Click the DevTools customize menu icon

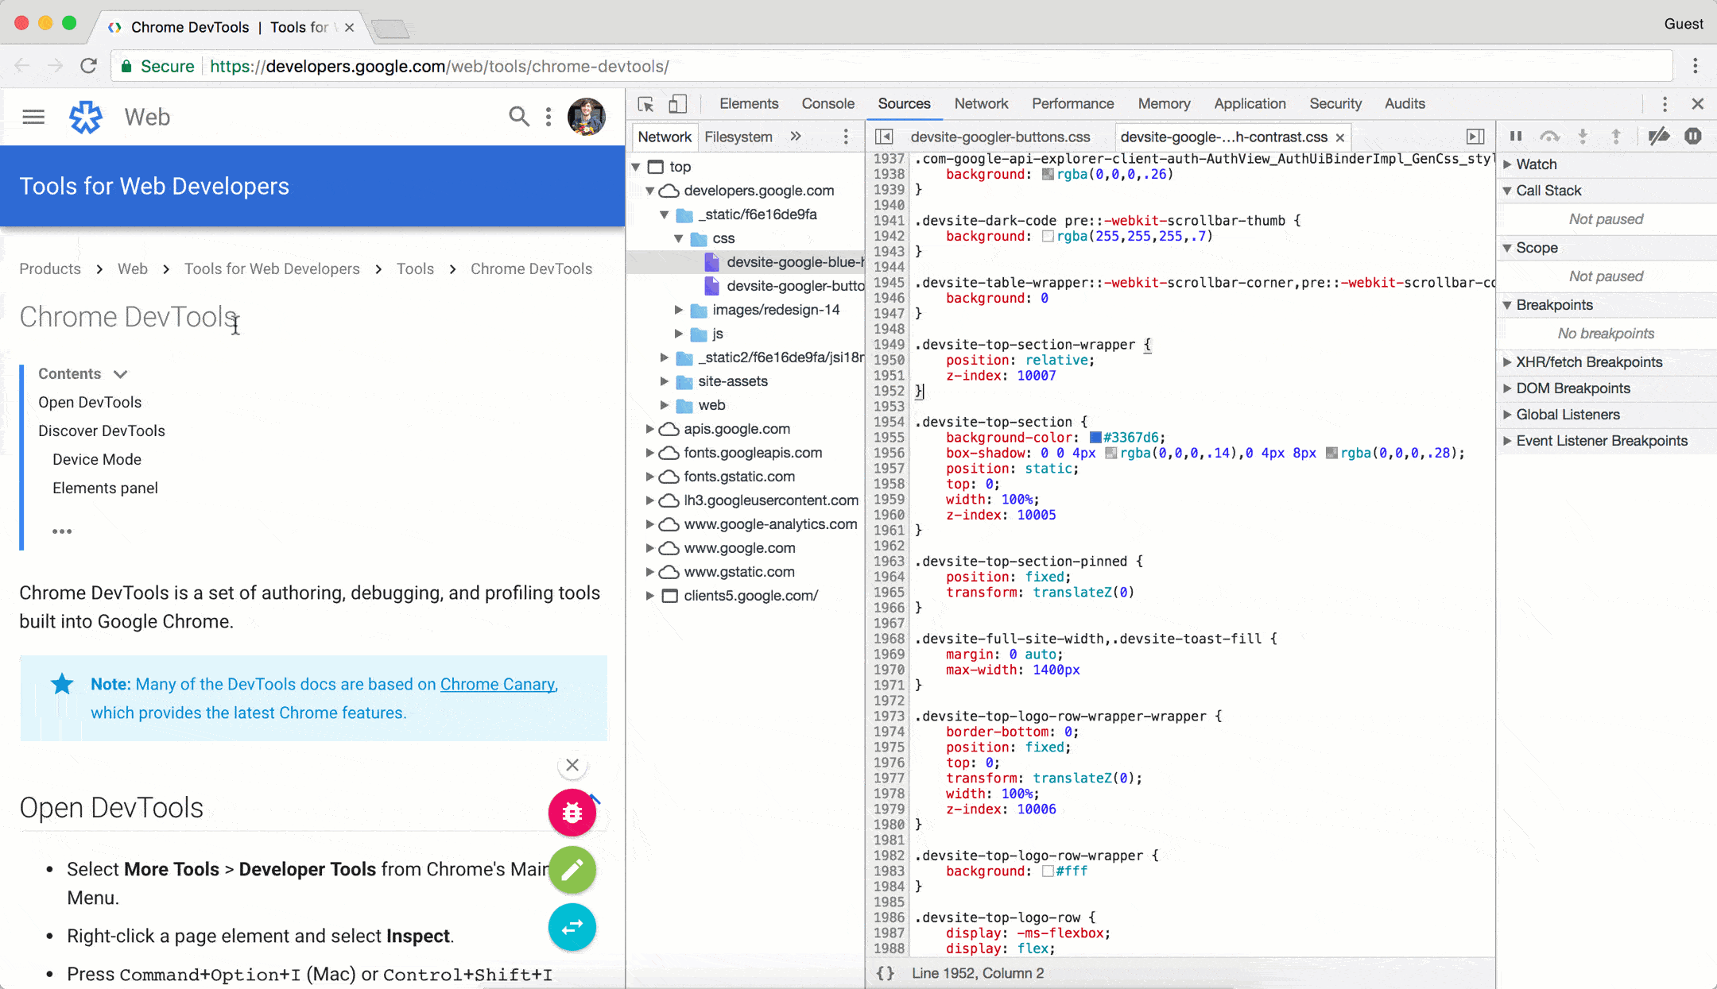click(1664, 104)
